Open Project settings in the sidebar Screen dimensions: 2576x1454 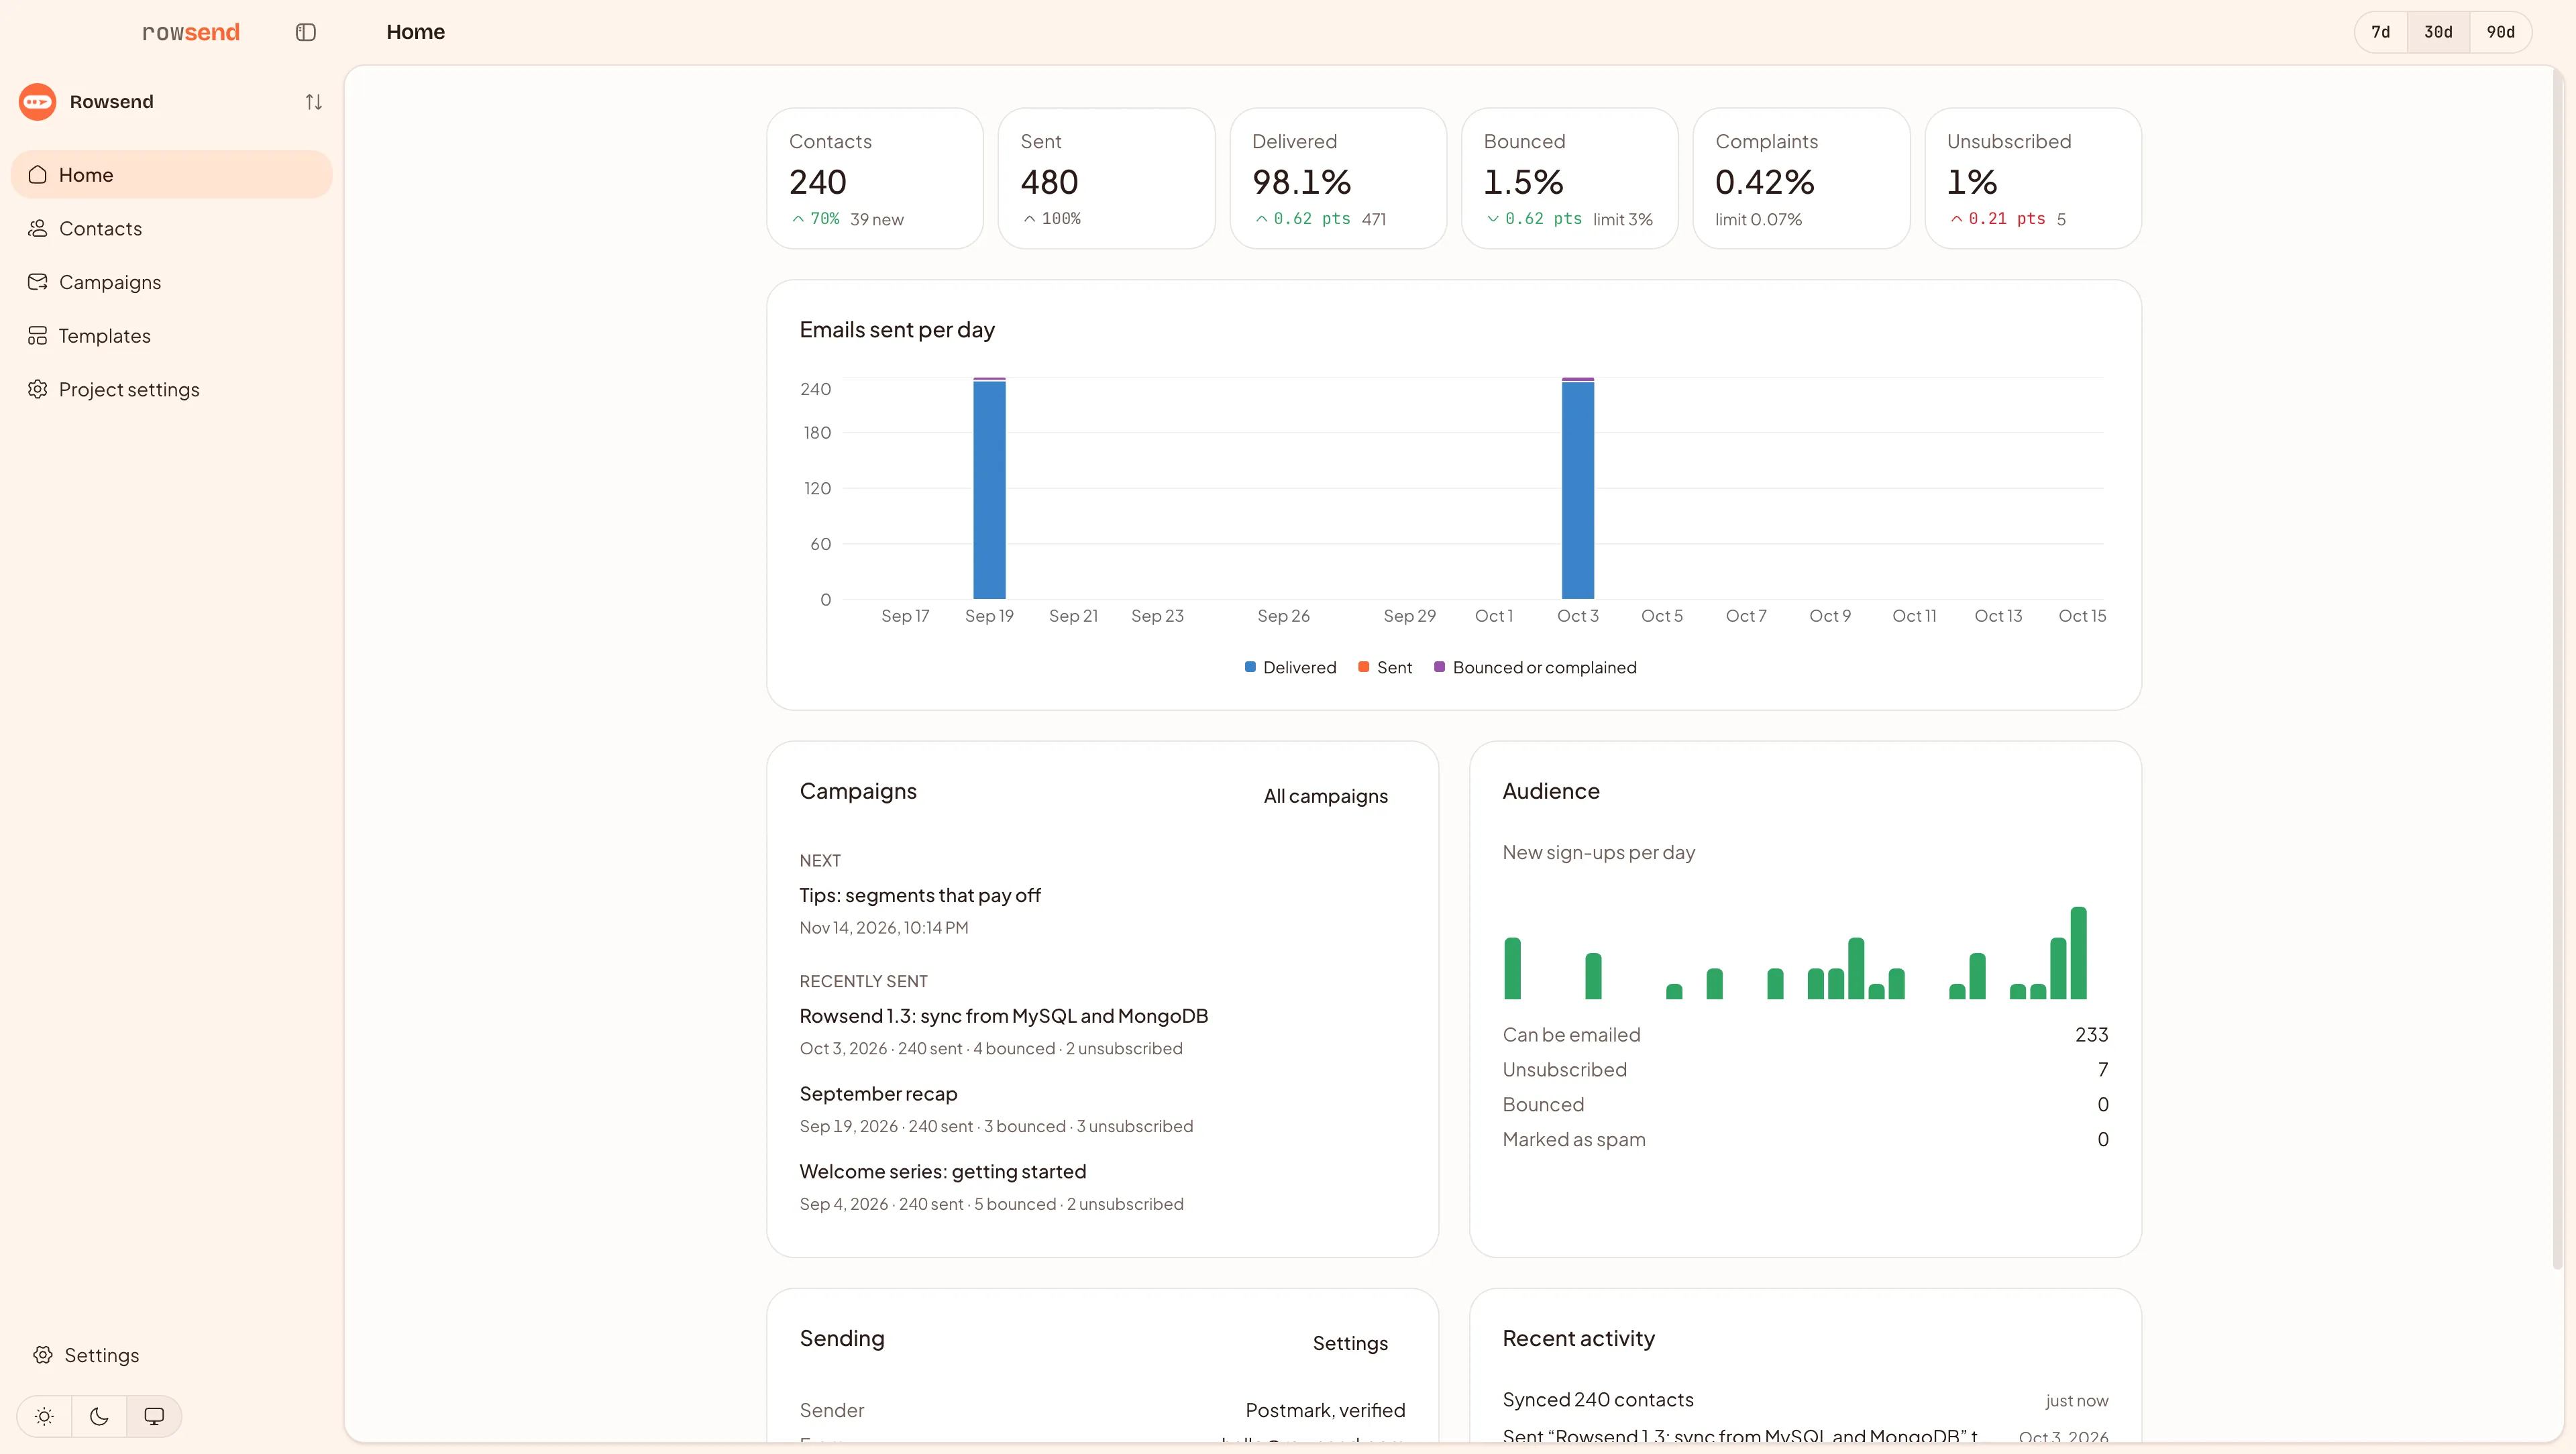171,390
